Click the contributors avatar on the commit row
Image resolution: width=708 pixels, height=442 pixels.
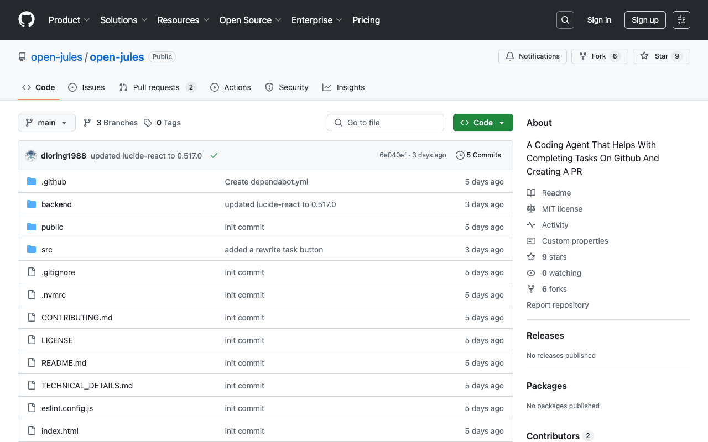30,155
